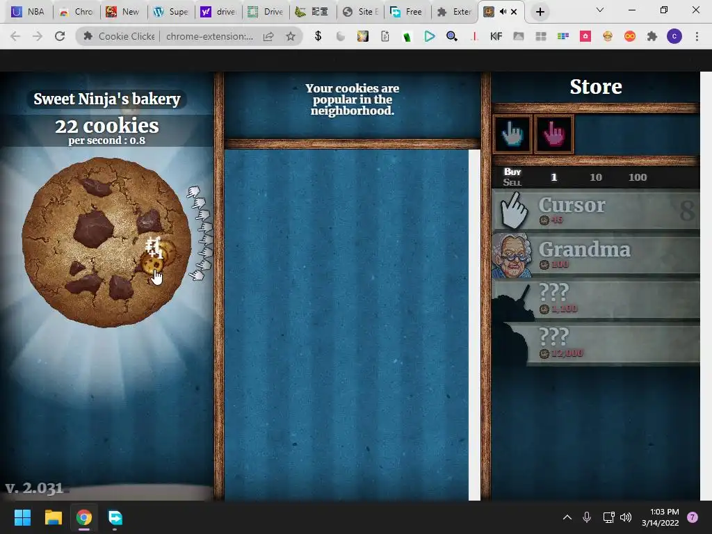712x534 pixels.
Task: Open the KF extension
Action: click(496, 36)
